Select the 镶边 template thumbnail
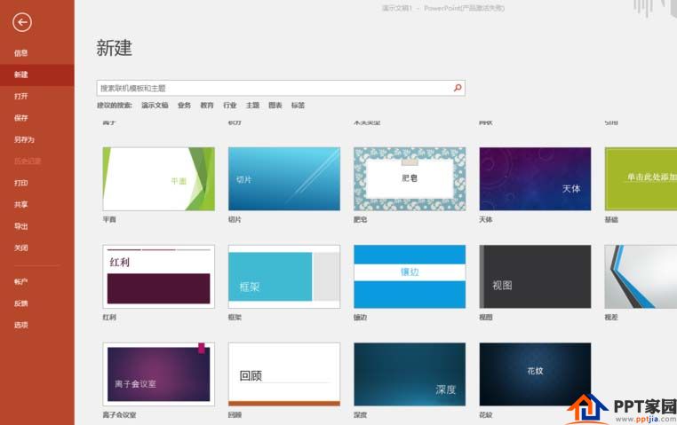Image resolution: width=677 pixels, height=425 pixels. pos(410,277)
